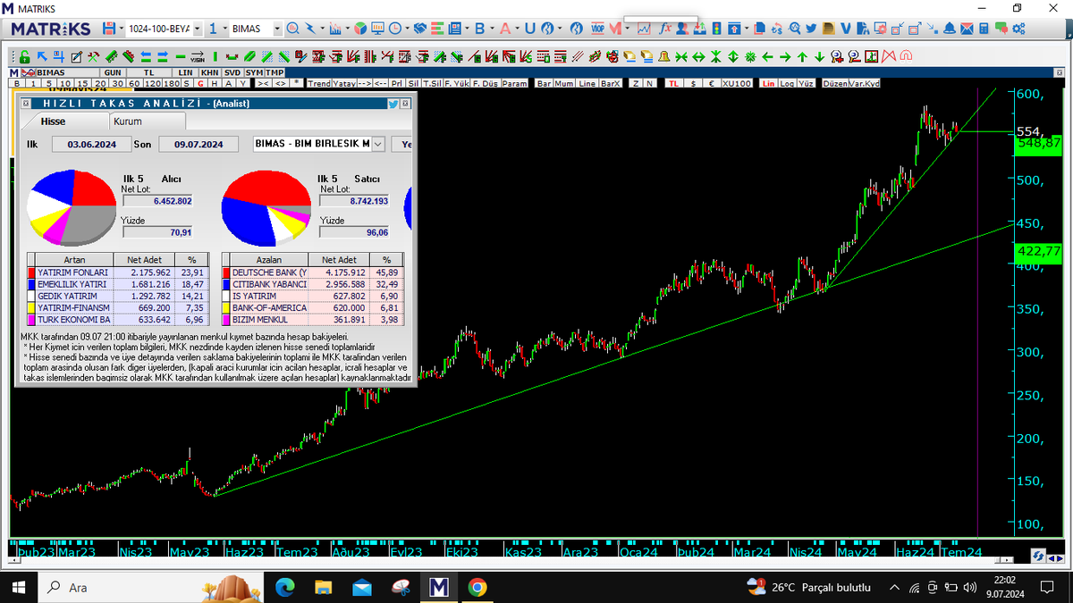Toggle the € currency mode

(x=712, y=83)
